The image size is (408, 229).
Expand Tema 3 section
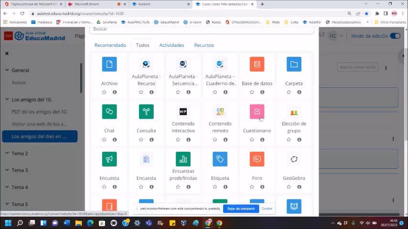coord(7,170)
